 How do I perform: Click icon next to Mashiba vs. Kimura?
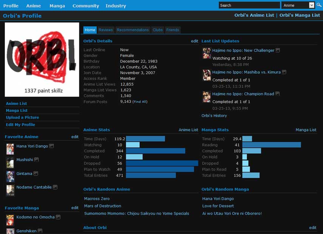(284, 72)
